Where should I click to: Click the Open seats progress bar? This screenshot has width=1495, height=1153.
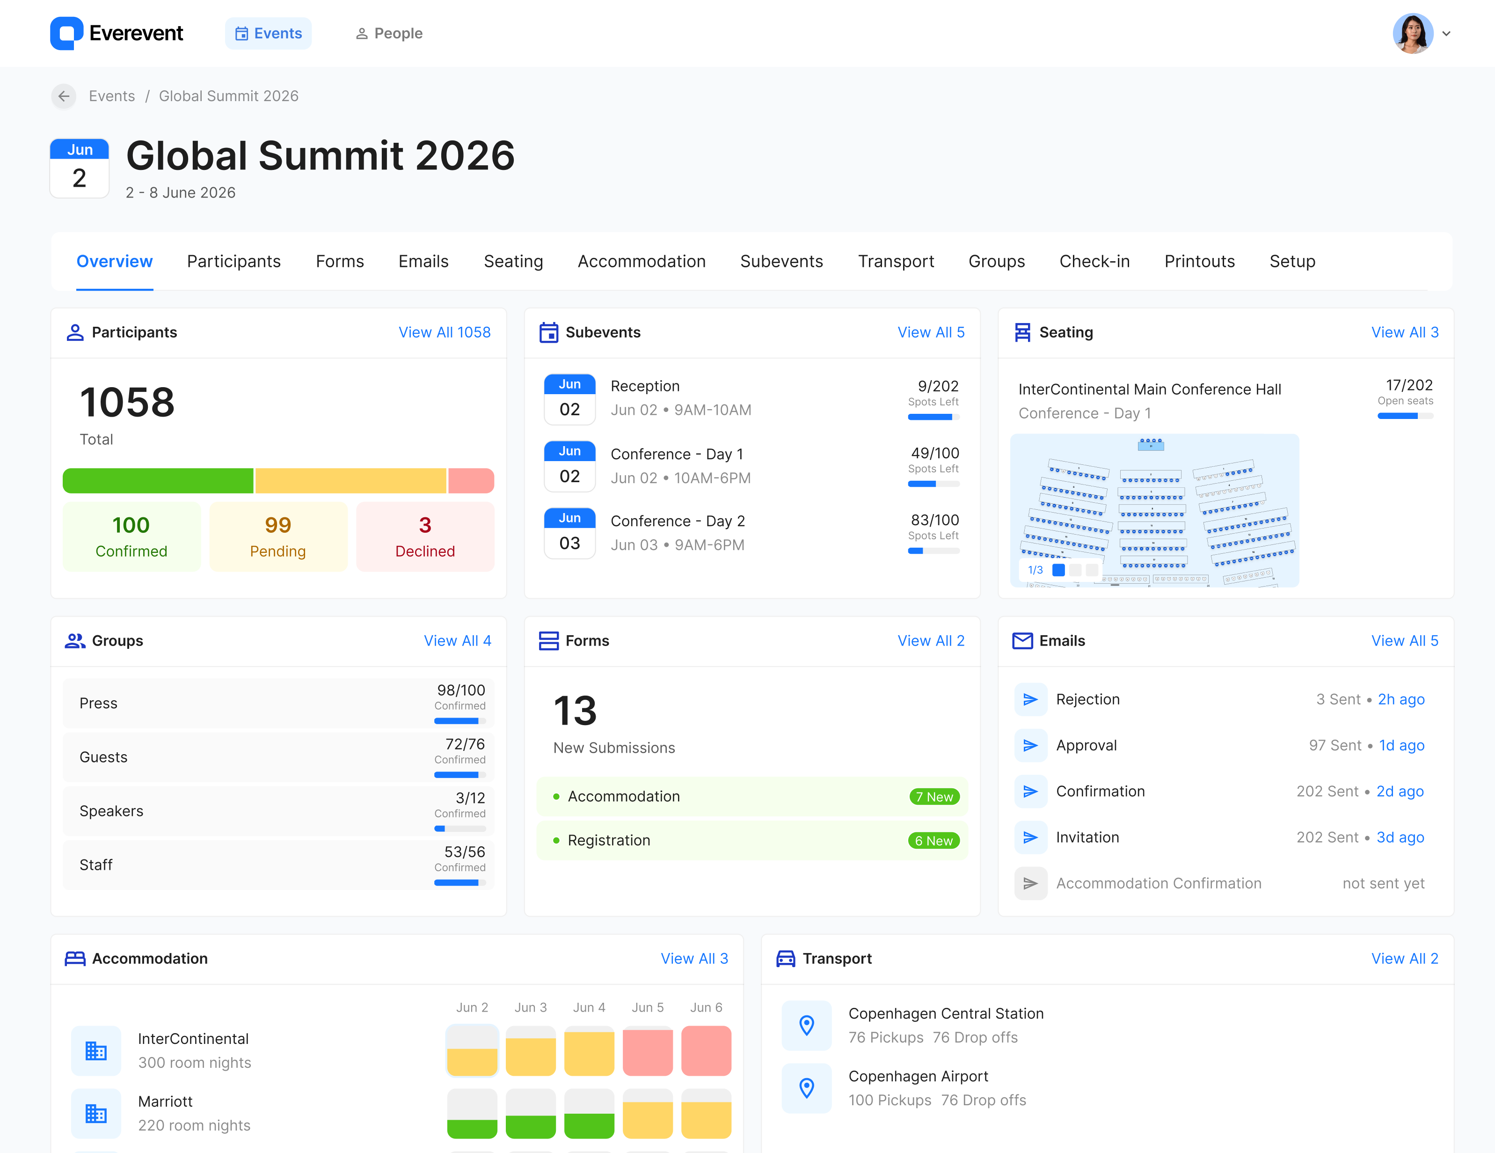point(1405,416)
